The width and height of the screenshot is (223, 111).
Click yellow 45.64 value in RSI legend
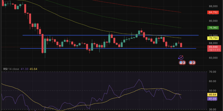[x=33, y=69]
